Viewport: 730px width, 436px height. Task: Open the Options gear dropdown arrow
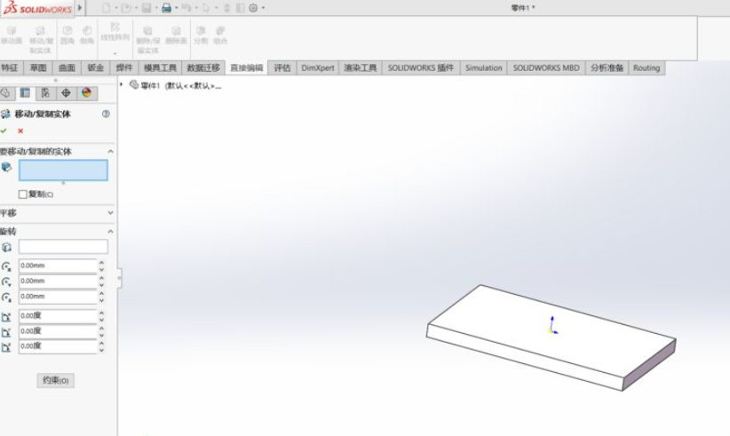click(x=264, y=8)
